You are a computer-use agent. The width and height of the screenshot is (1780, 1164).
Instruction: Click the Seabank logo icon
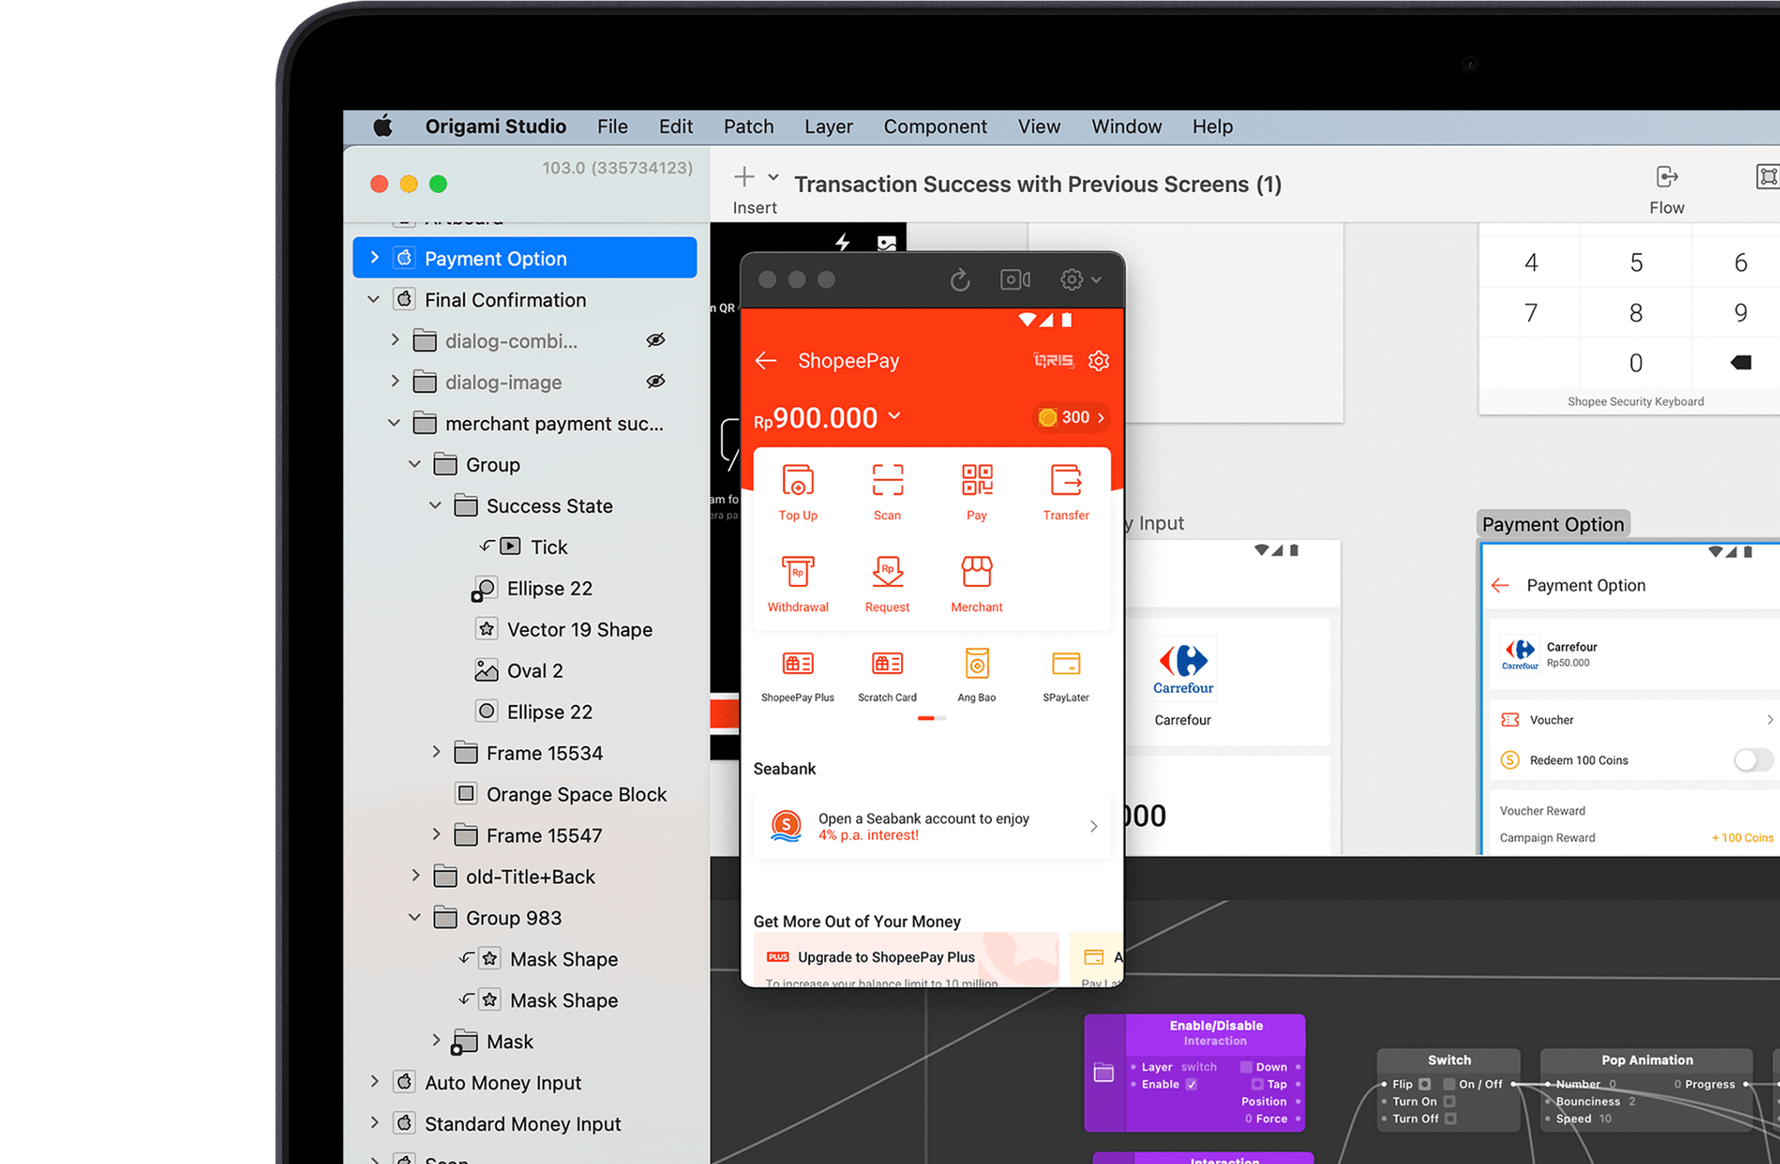pos(786,826)
